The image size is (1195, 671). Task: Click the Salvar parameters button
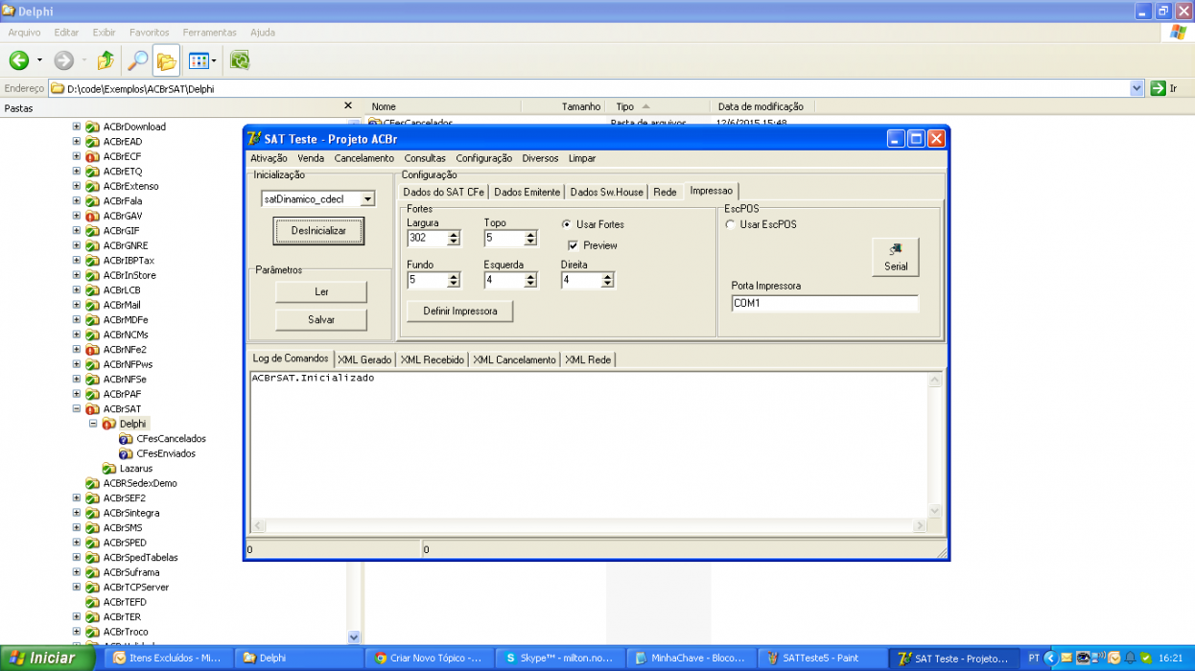pos(321,319)
